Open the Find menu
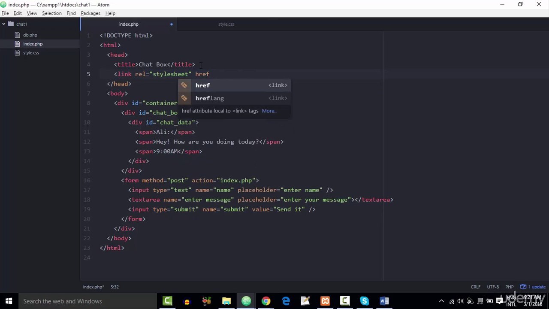 tap(71, 13)
